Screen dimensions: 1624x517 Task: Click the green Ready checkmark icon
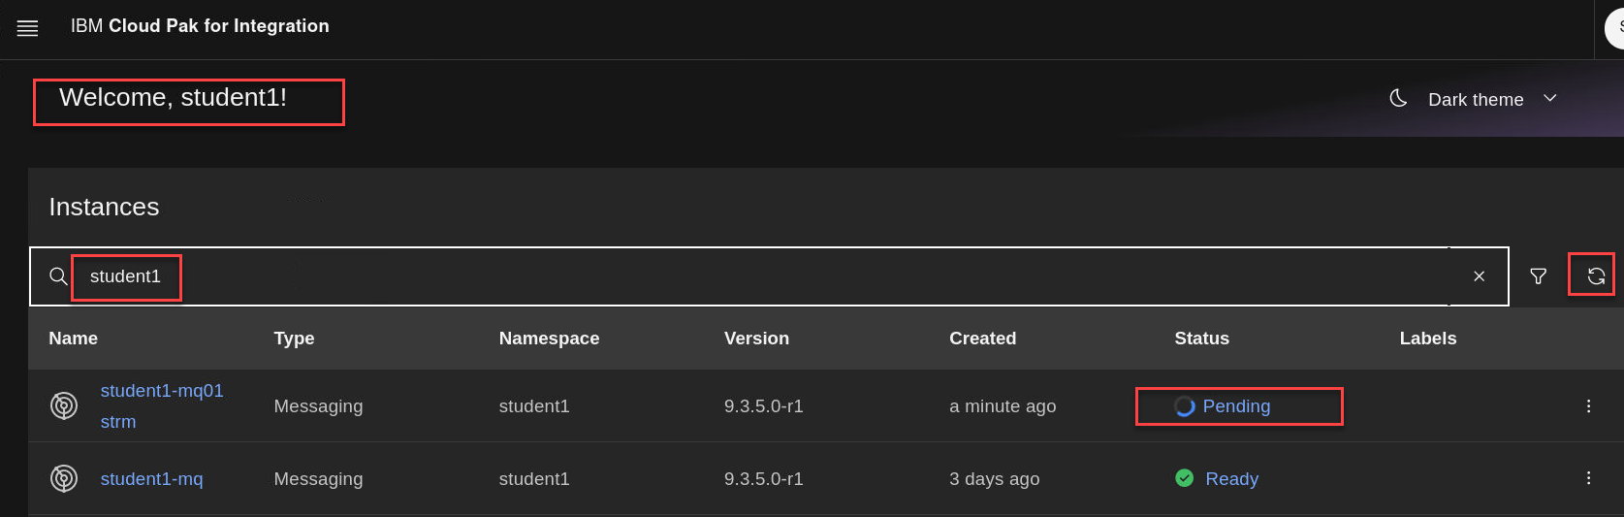coord(1184,478)
